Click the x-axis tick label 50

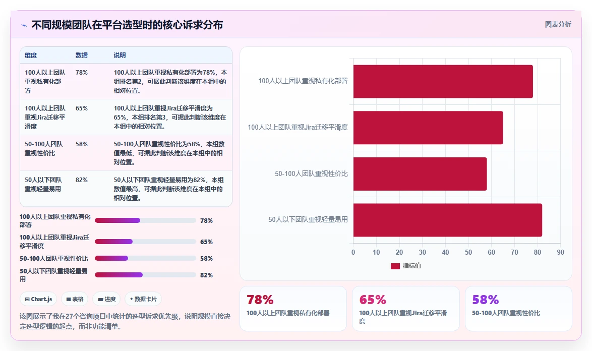(468, 253)
